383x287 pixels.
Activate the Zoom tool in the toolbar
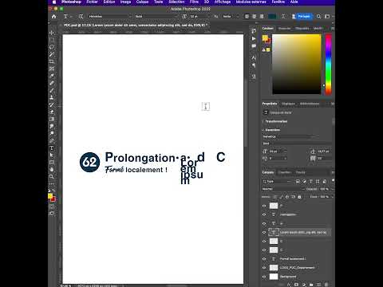point(52,177)
